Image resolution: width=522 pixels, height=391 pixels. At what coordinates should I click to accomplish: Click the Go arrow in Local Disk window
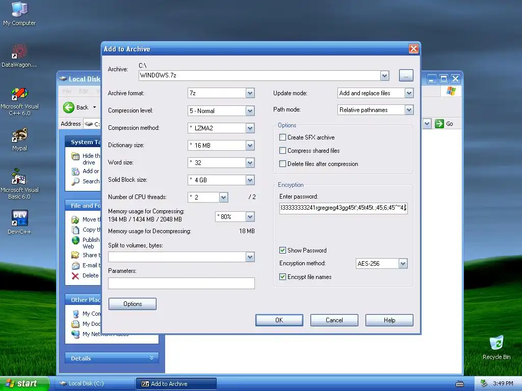439,124
